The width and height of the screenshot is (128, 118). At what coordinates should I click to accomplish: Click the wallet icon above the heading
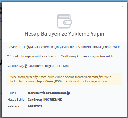tap(64, 21)
